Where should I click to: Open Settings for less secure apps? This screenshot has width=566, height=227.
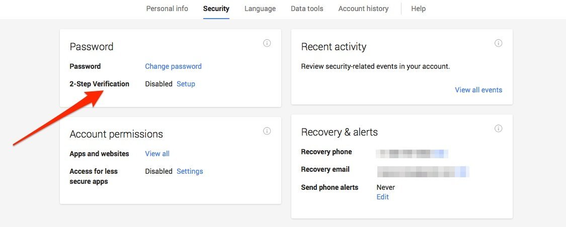pos(190,172)
